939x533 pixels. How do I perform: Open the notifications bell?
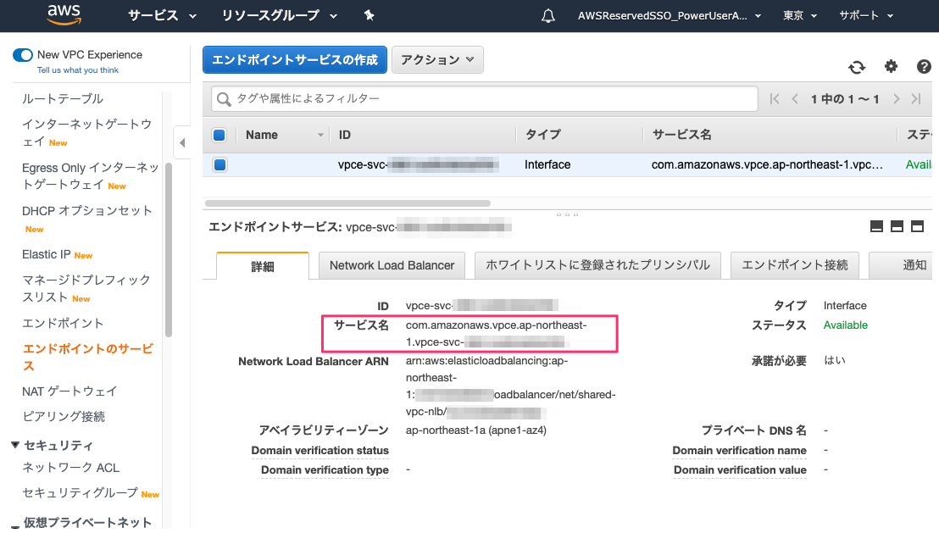pyautogui.click(x=548, y=16)
